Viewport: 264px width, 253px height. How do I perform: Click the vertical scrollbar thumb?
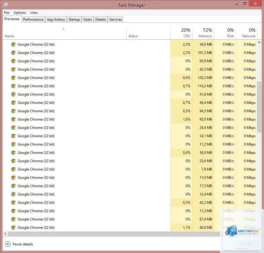point(259,107)
